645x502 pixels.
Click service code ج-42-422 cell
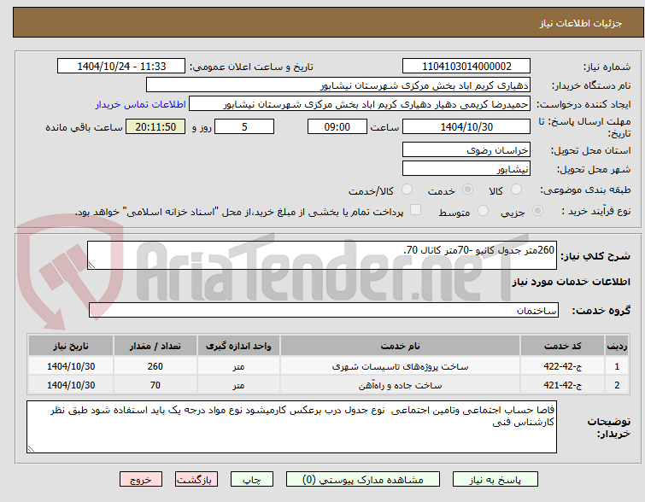[562, 366]
